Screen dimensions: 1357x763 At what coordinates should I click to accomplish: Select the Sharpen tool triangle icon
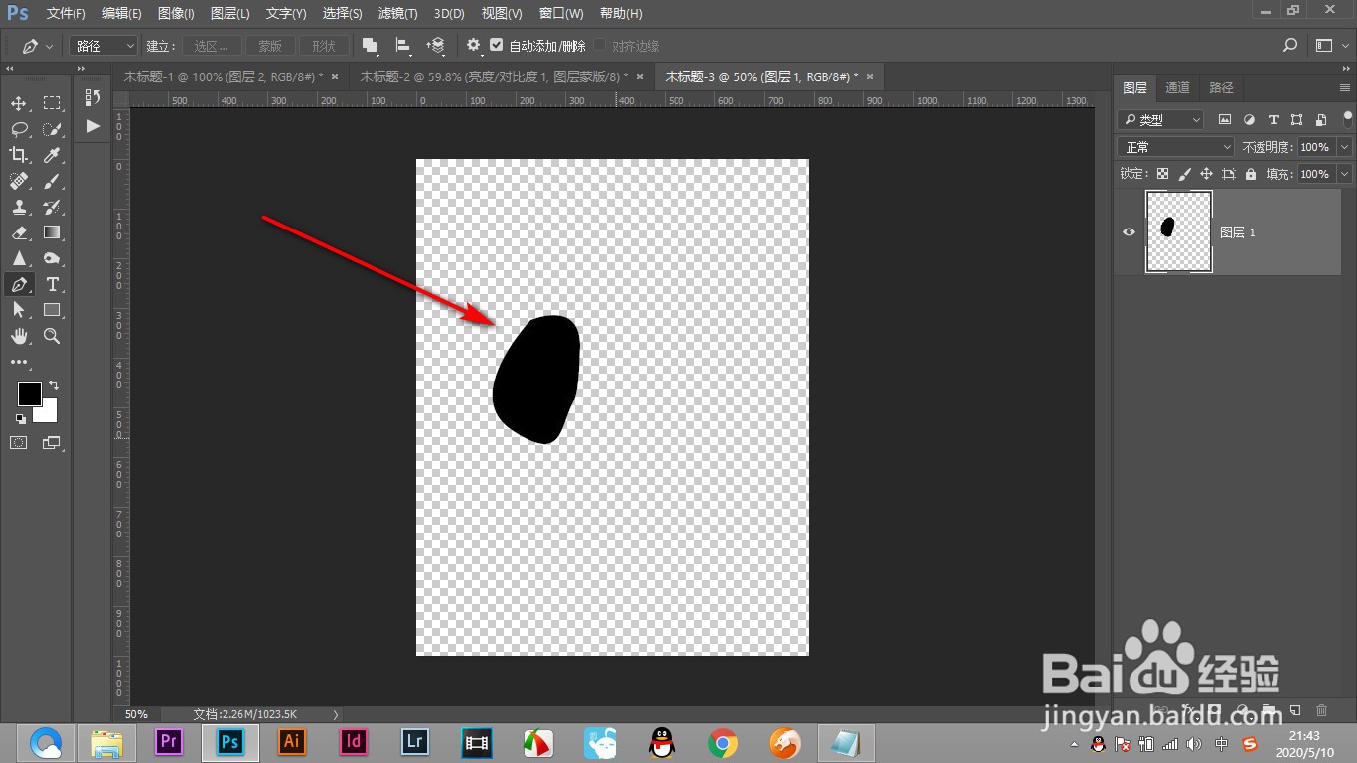click(18, 258)
